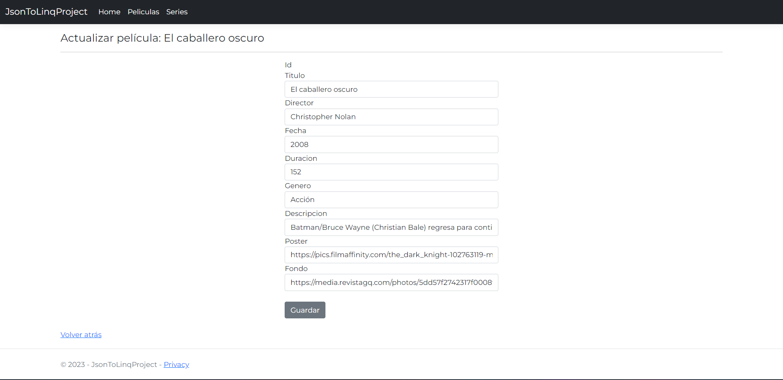Click the Titulo form label
783x380 pixels.
[x=294, y=75]
